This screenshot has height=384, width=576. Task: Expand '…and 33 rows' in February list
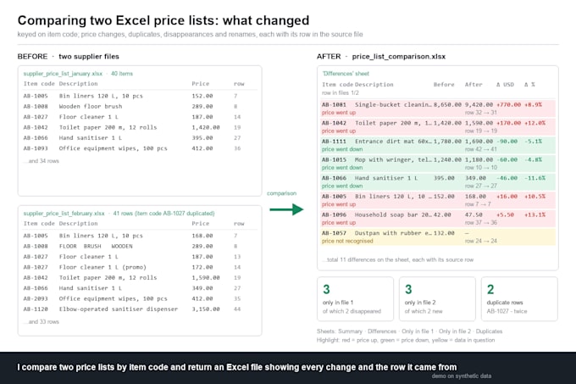coord(42,321)
